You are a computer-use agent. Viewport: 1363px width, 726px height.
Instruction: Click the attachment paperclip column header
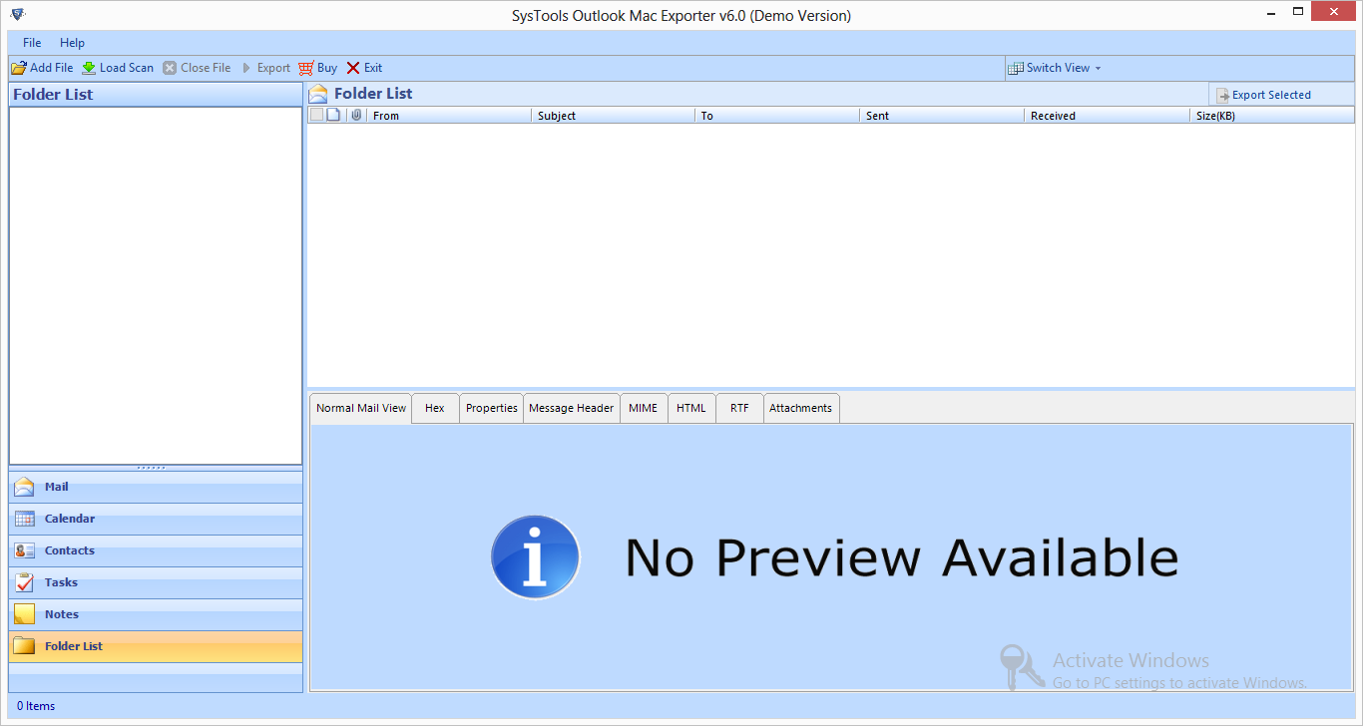(x=356, y=115)
